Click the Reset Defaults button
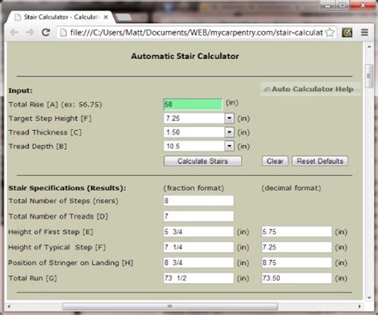The width and height of the screenshot is (378, 315). [x=320, y=161]
